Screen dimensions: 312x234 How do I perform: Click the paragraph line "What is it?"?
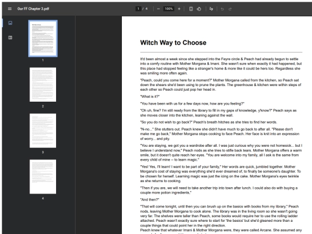150,96
